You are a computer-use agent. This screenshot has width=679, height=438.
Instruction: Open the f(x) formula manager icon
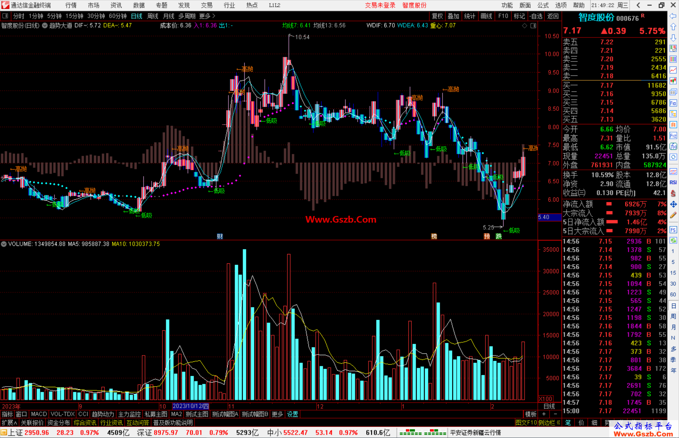673,146
